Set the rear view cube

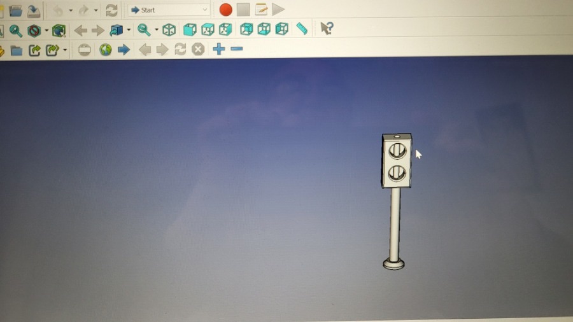(246, 29)
